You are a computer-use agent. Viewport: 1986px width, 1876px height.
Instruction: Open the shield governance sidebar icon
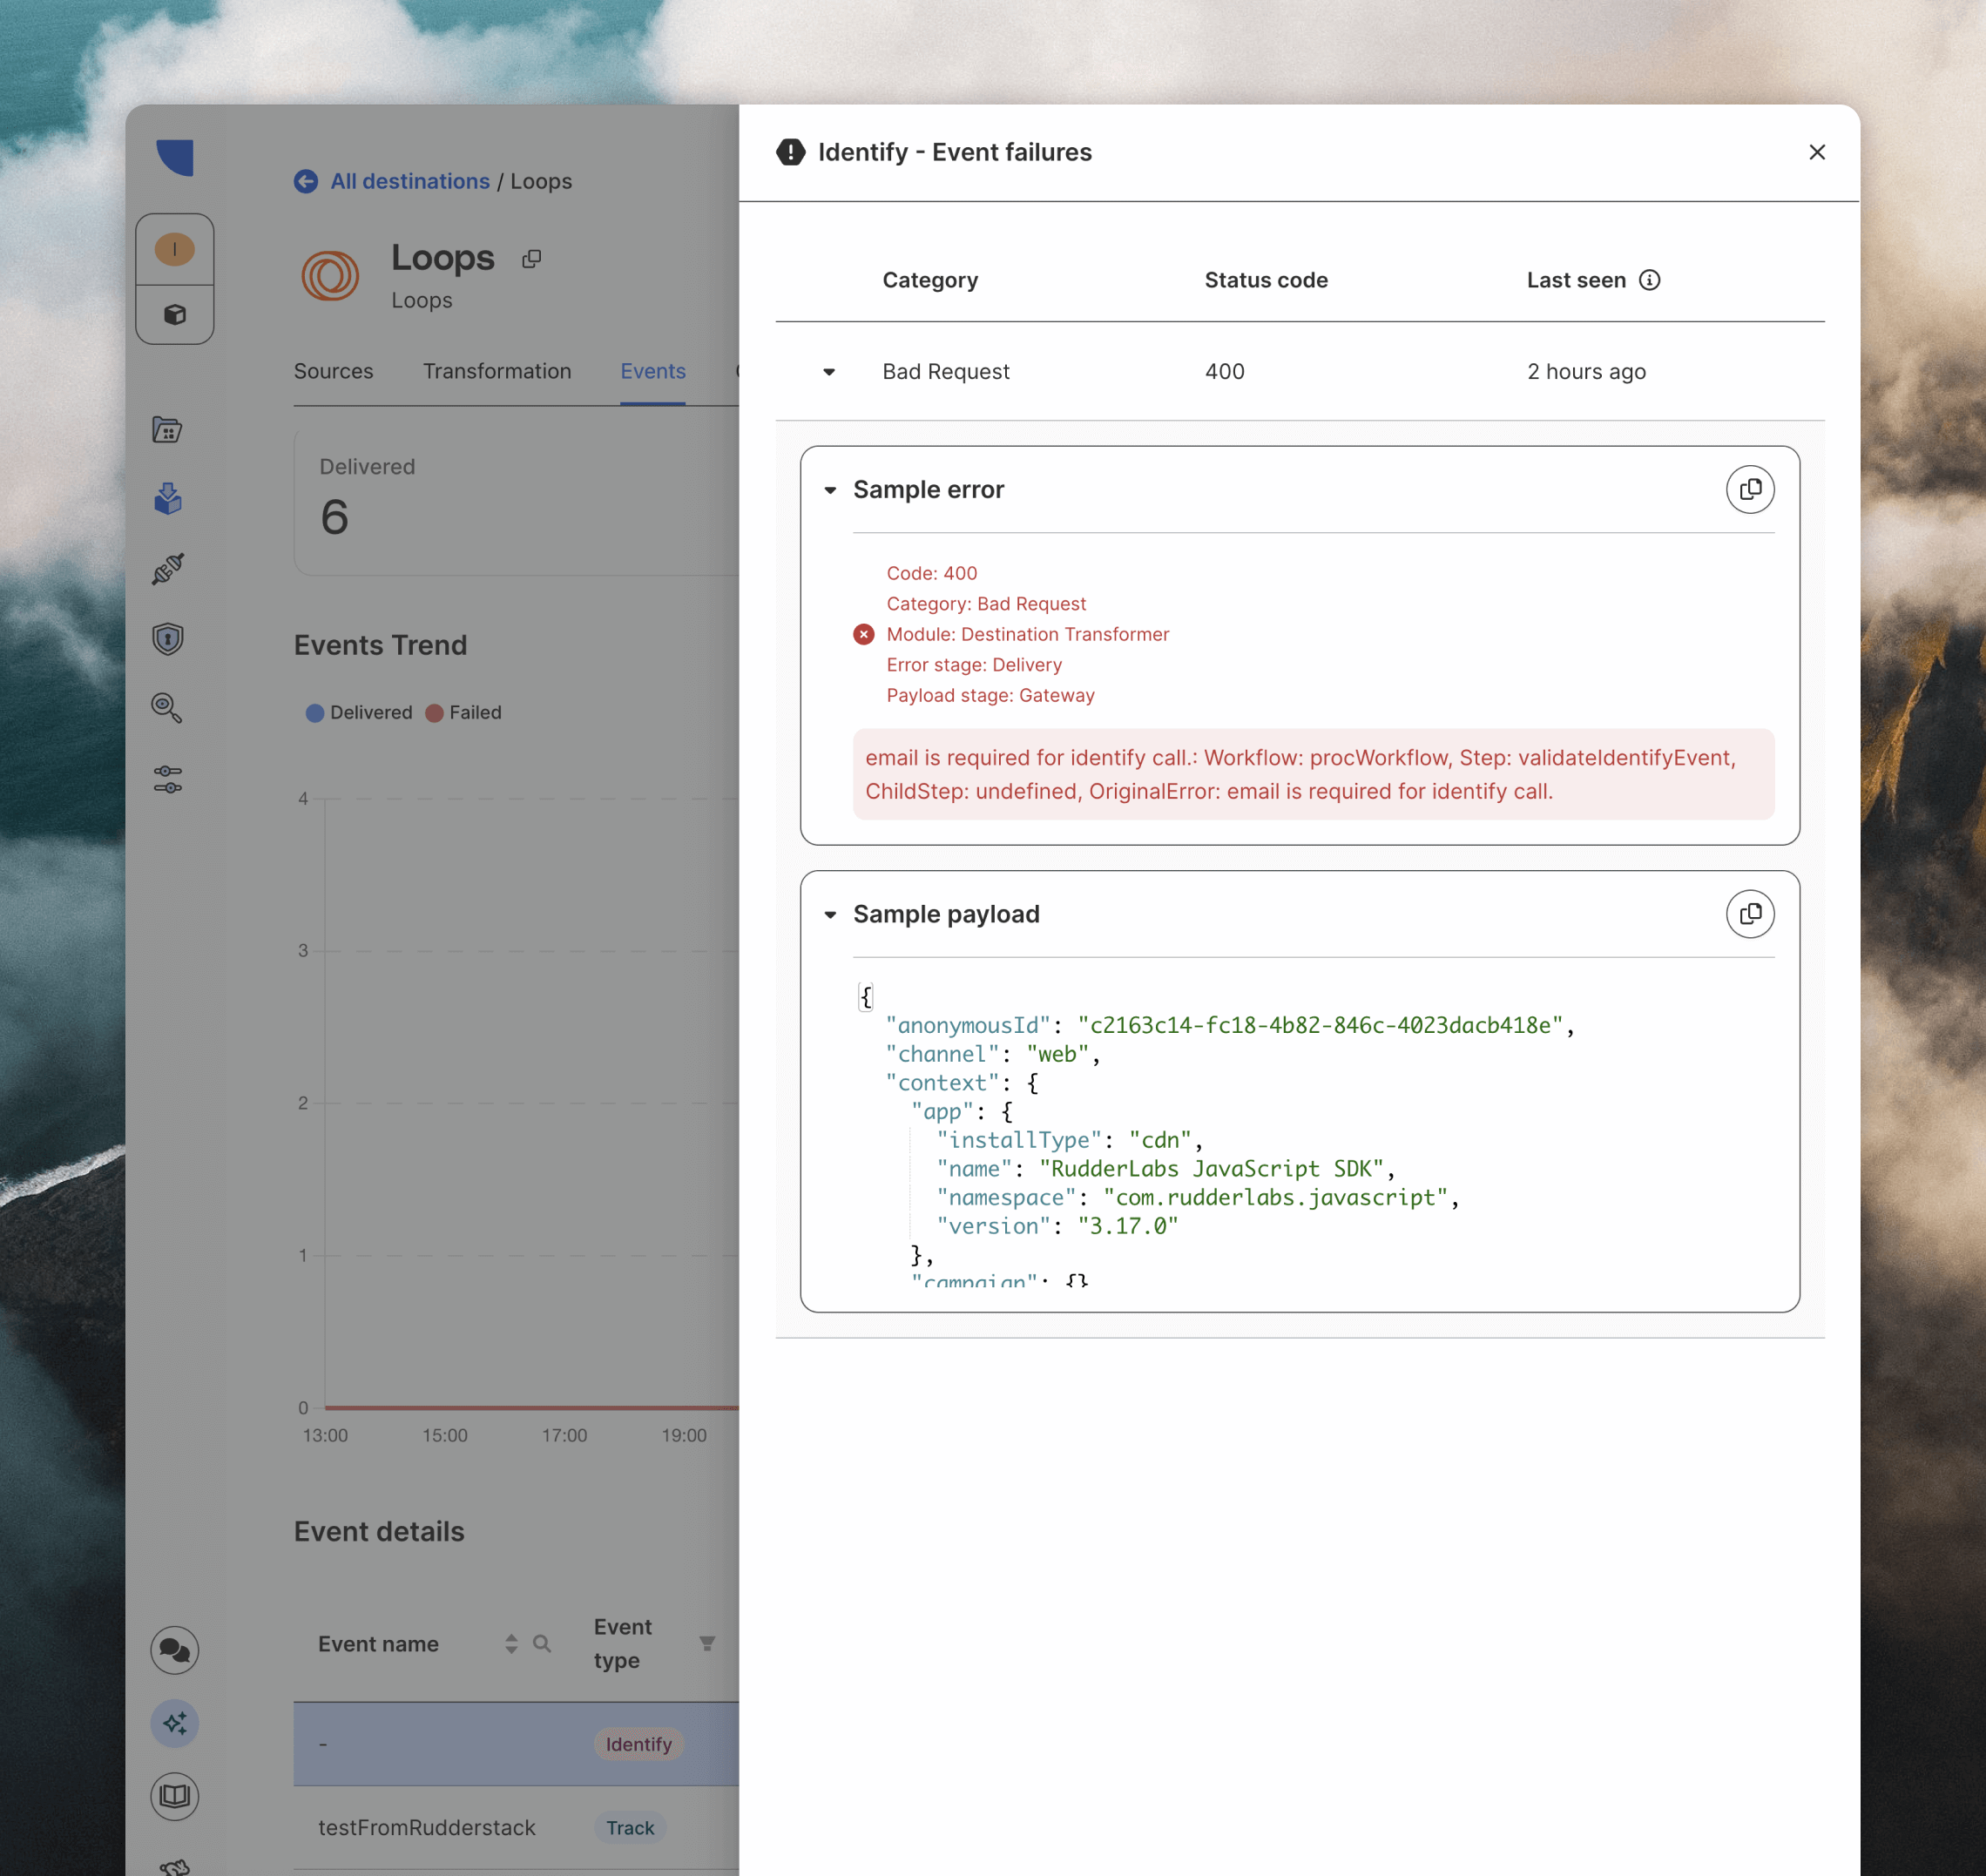pyautogui.click(x=168, y=638)
